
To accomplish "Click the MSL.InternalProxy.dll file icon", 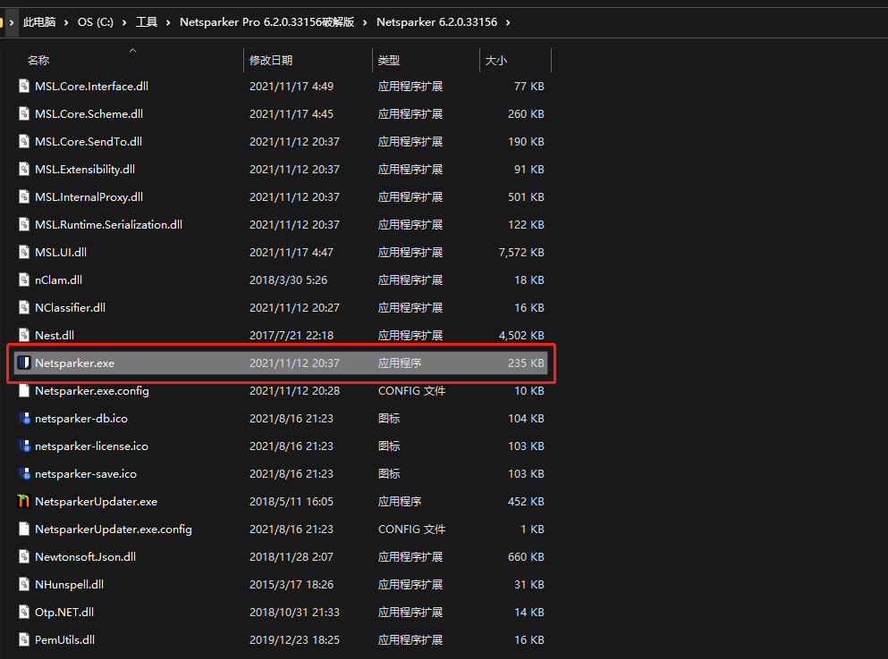I will click(x=24, y=196).
